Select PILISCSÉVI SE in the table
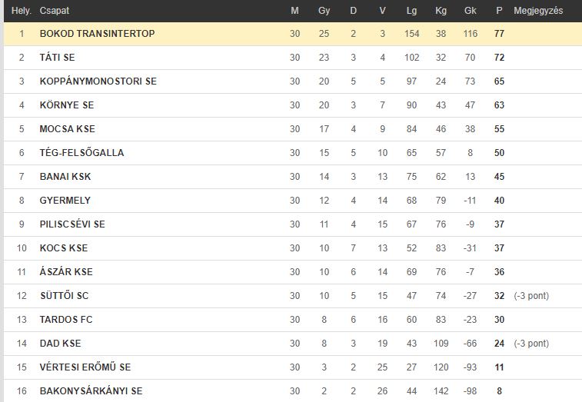This screenshot has height=402, width=582. (72, 224)
